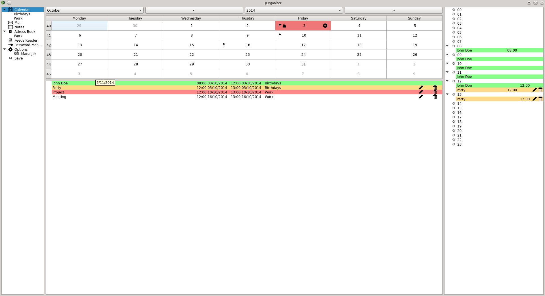The width and height of the screenshot is (545, 296).
Task: Click the add event plus icon on October 3
Action: pyautogui.click(x=325, y=26)
